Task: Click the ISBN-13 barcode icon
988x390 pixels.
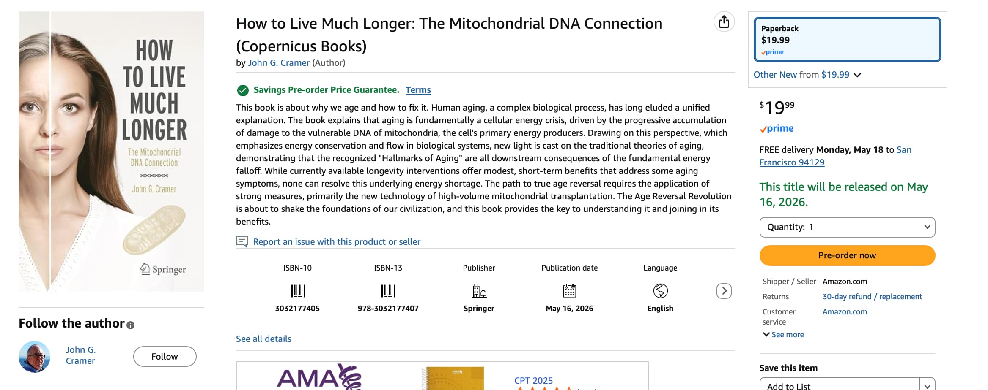Action: click(x=388, y=291)
